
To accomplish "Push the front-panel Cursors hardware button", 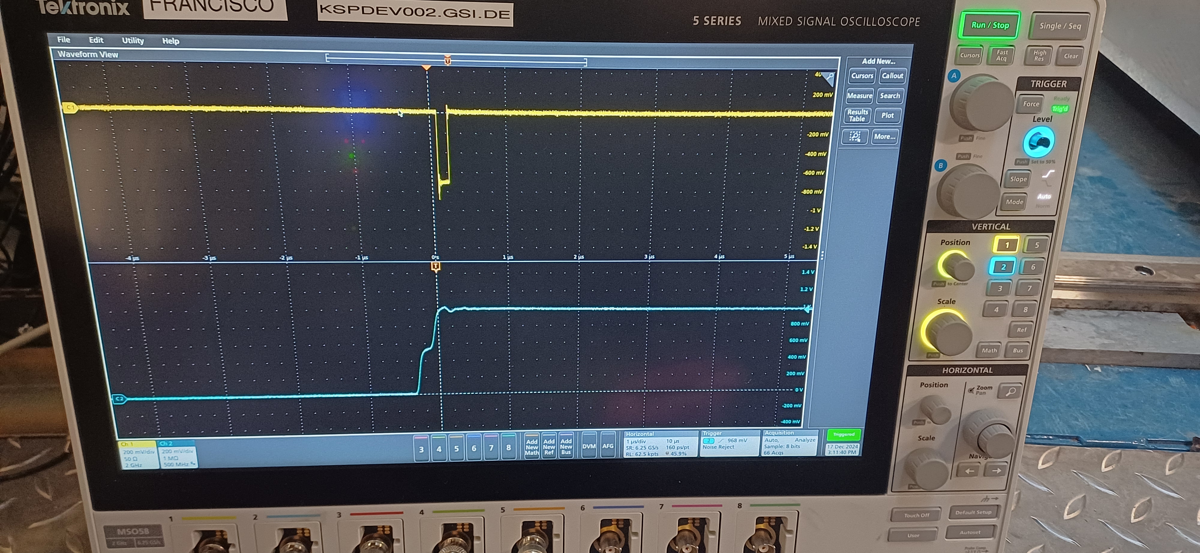I will pyautogui.click(x=970, y=55).
